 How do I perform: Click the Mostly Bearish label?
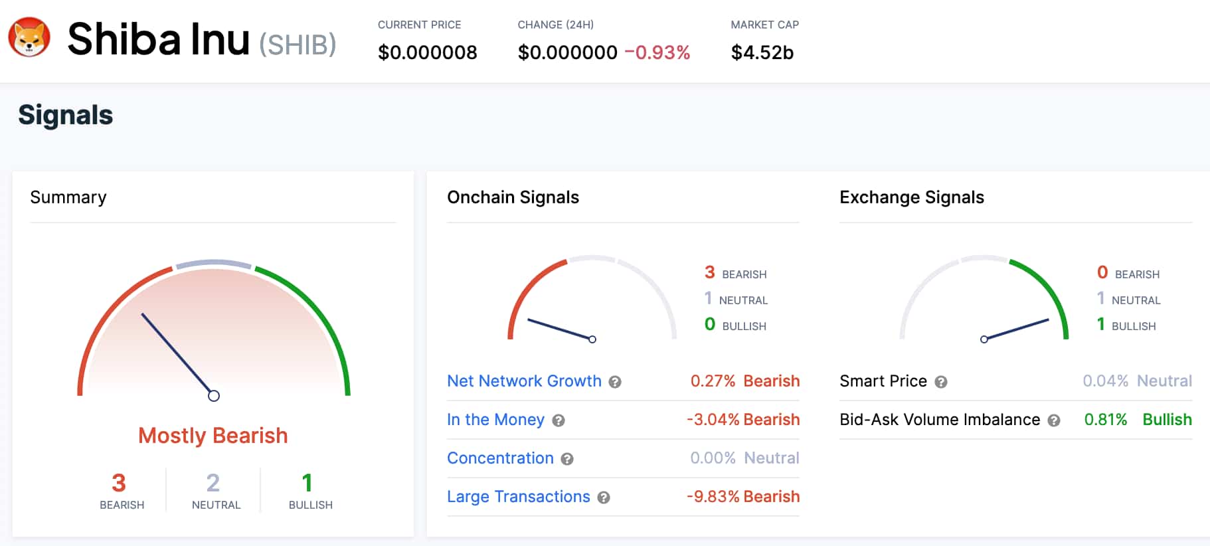click(x=213, y=436)
